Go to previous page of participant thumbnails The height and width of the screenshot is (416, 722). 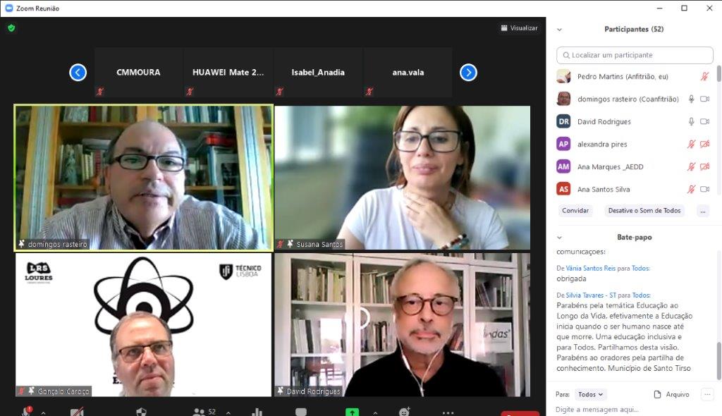(78, 73)
